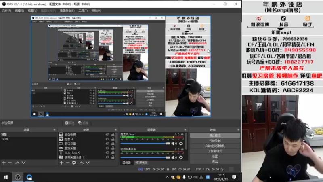
Task: Open source properties gear in sources toolbar
Action: click(x=74, y=163)
